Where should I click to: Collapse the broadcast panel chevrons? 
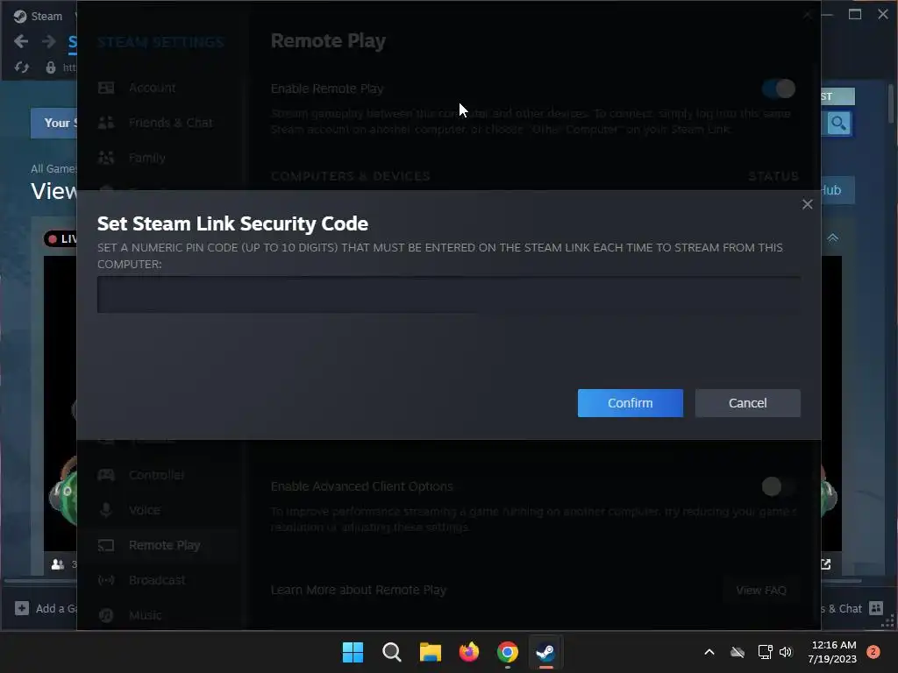tap(833, 237)
